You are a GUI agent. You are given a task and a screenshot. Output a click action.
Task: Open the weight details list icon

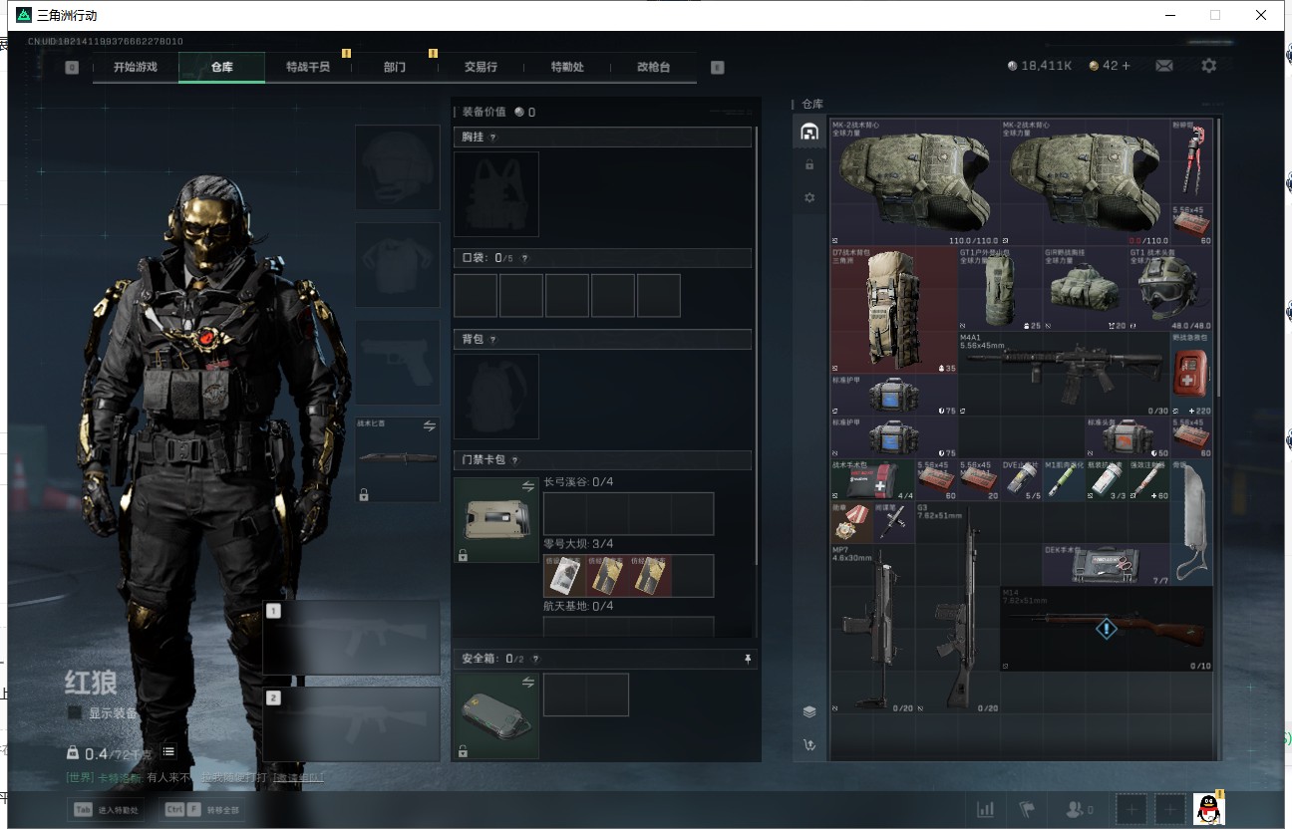[x=169, y=751]
